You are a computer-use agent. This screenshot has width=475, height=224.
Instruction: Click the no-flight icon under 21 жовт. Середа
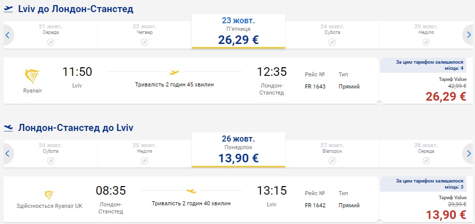click(50, 42)
